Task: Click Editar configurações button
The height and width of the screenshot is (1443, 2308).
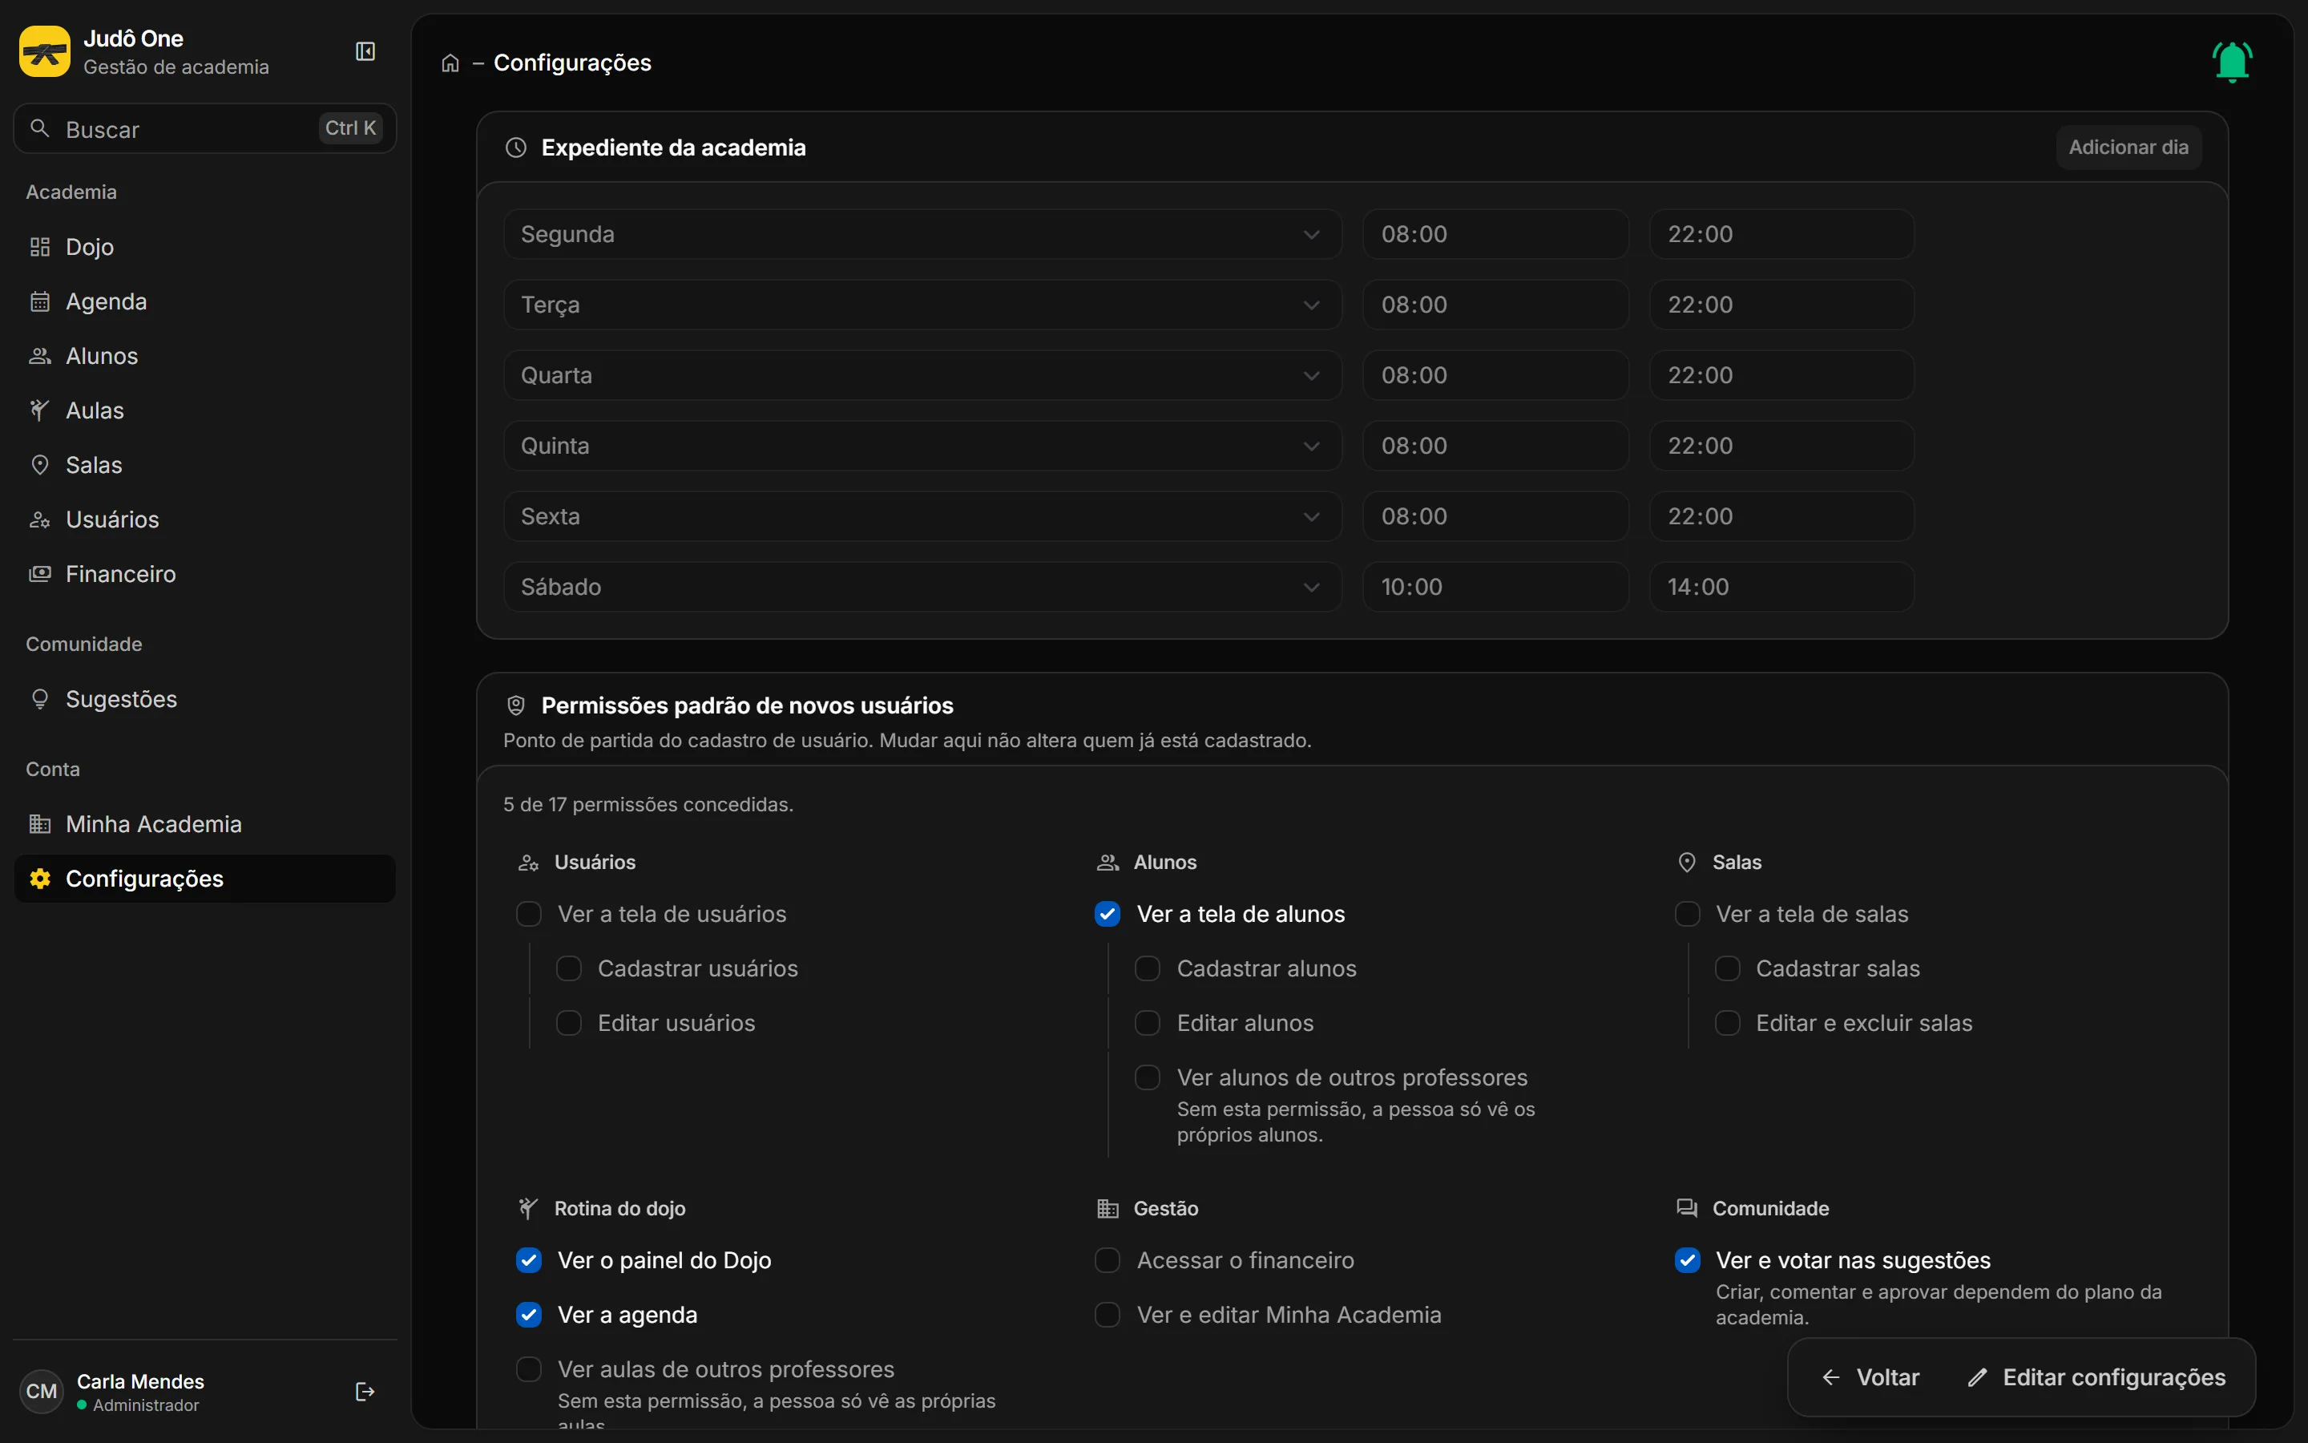Action: click(x=2096, y=1377)
